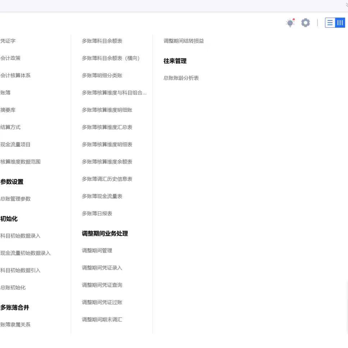Screen dimensions: 348x348
Task: Open 调整期间管理
Action: pyautogui.click(x=97, y=251)
